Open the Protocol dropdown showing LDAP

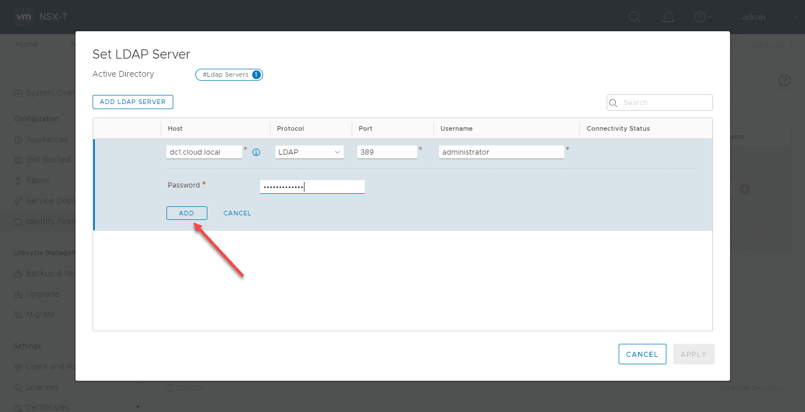click(x=309, y=152)
